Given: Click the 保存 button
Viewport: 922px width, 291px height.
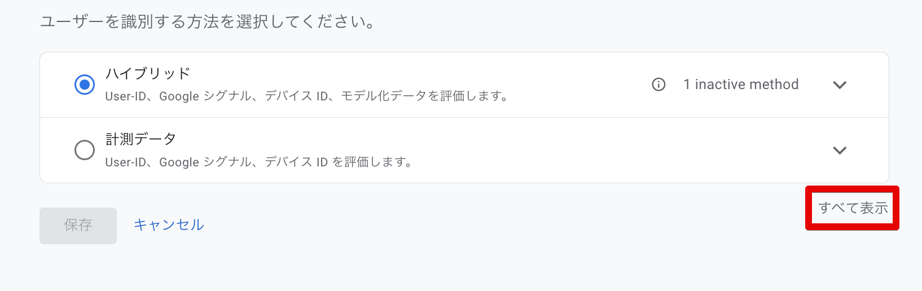Looking at the screenshot, I should click(78, 226).
